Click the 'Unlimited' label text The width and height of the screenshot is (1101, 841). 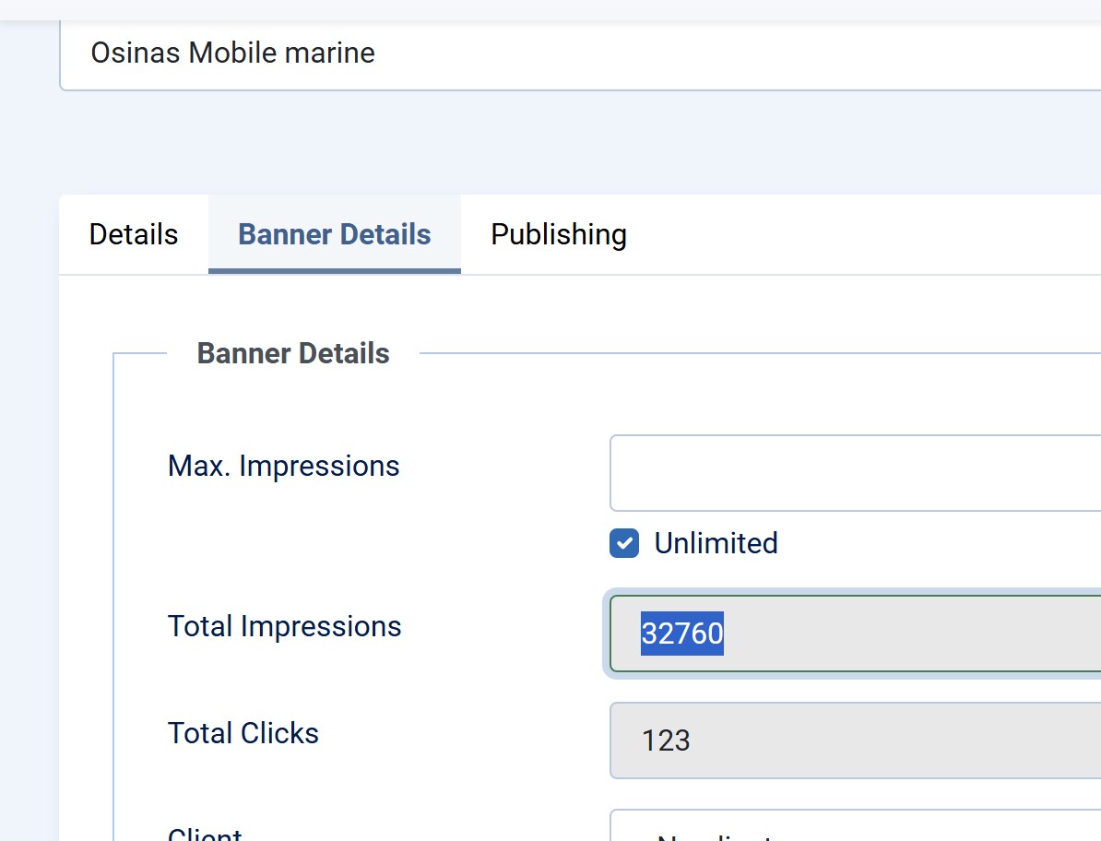click(x=716, y=543)
